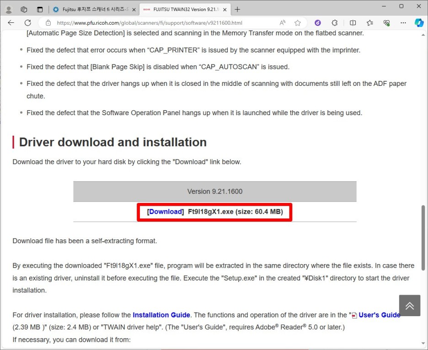The width and height of the screenshot is (428, 350).
Task: Click the purple circular extension icon
Action: click(318, 23)
